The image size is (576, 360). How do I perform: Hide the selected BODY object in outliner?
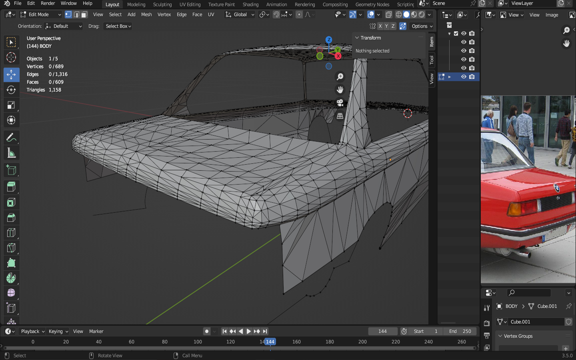tap(464, 77)
